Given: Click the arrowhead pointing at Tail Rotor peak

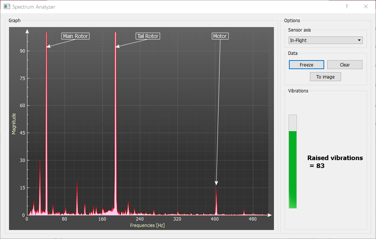Looking at the screenshot, I should (117, 47).
